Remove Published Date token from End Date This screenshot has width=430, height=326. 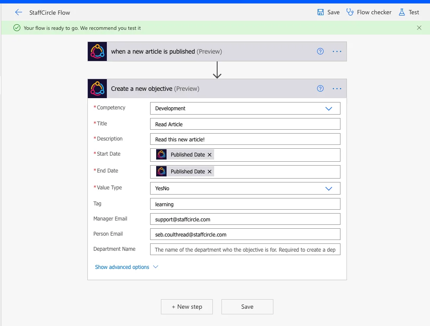click(209, 172)
